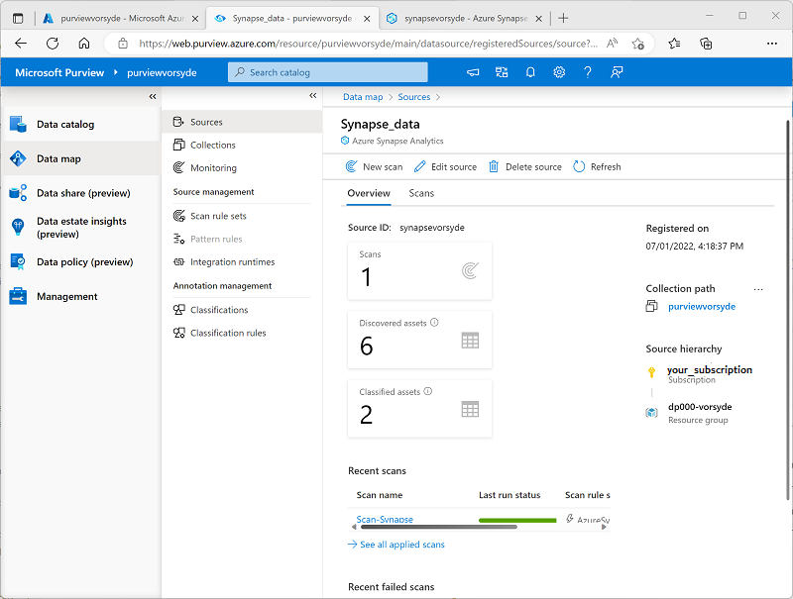793x599 pixels.
Task: Open browser collections
Action: point(706,44)
